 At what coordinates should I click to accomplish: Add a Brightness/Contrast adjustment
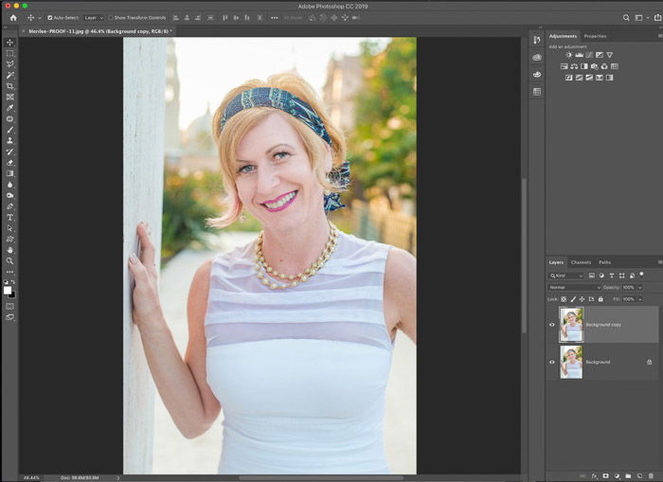point(568,55)
